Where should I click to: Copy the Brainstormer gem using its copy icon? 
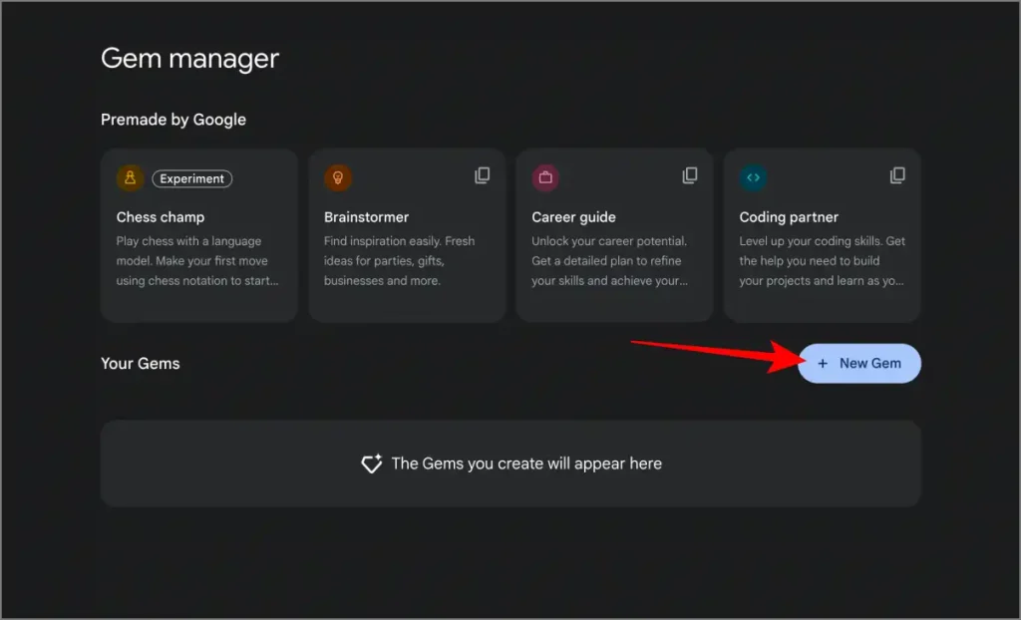coord(483,175)
